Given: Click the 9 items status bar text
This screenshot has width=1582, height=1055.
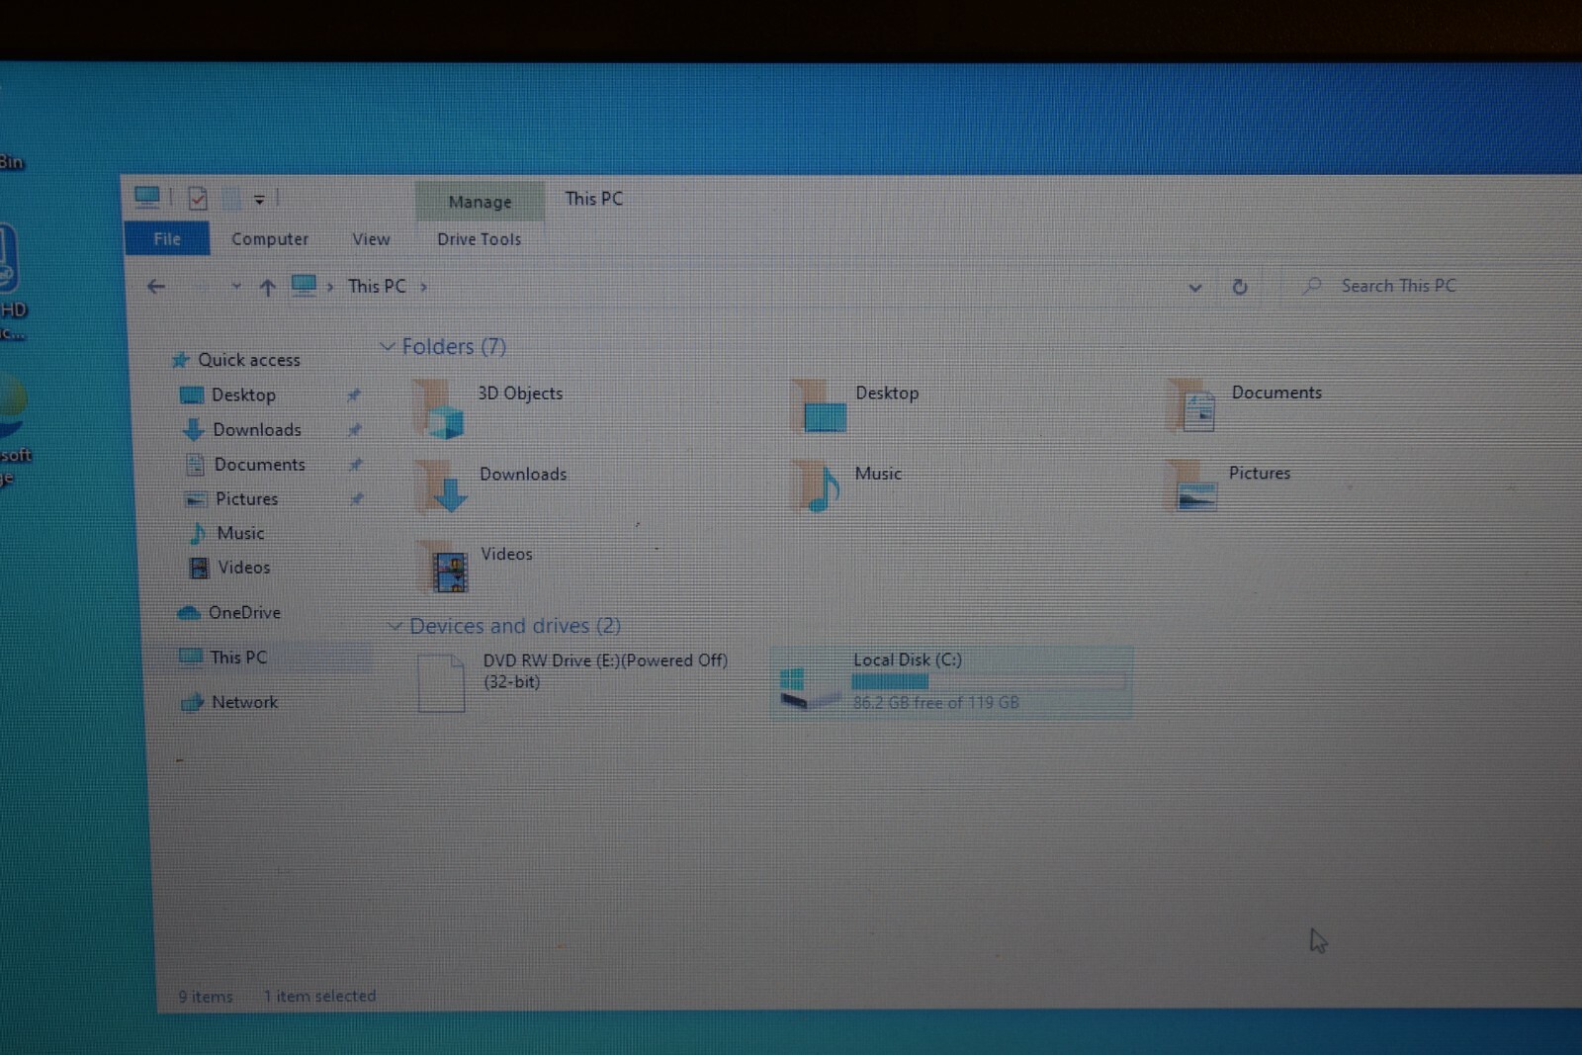Looking at the screenshot, I should click(206, 997).
